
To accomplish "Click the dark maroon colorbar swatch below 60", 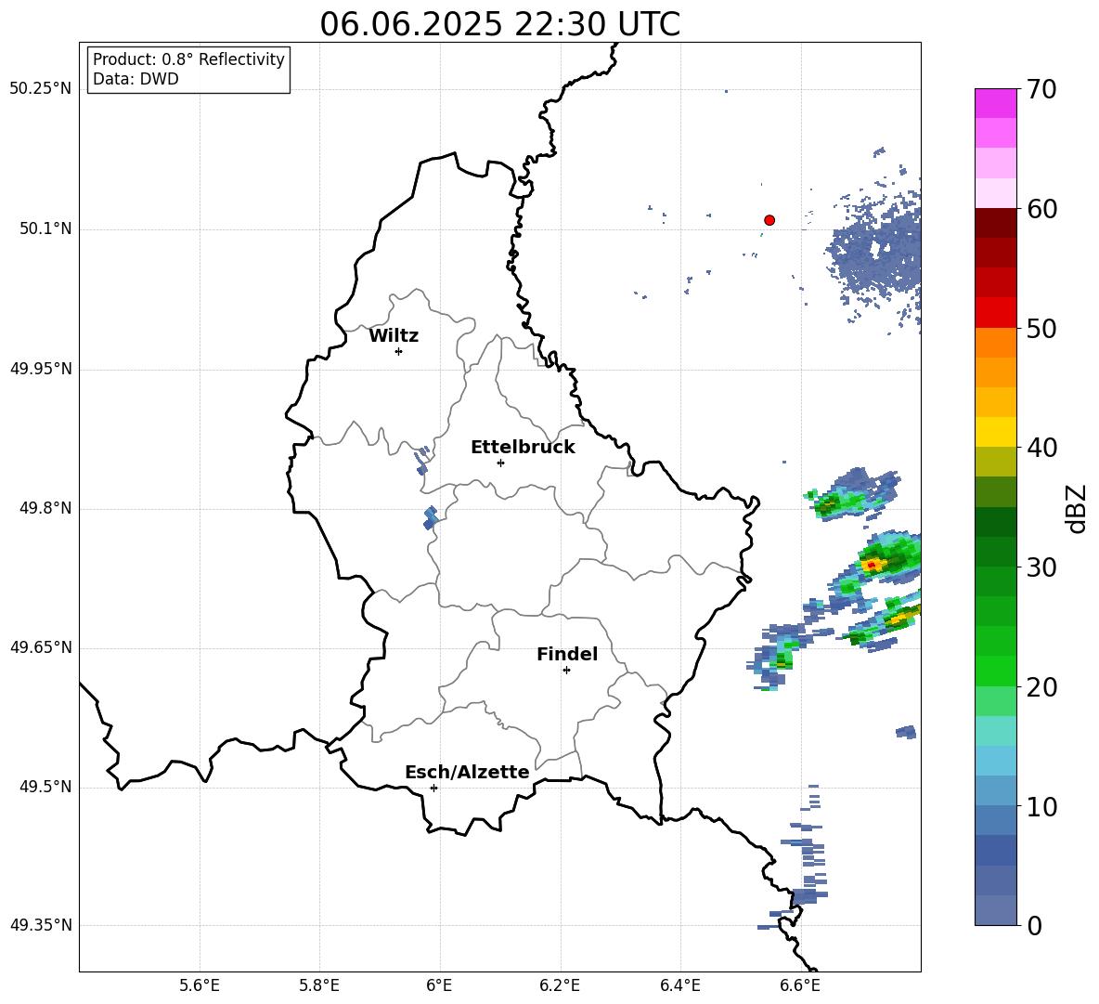I will point(995,223).
